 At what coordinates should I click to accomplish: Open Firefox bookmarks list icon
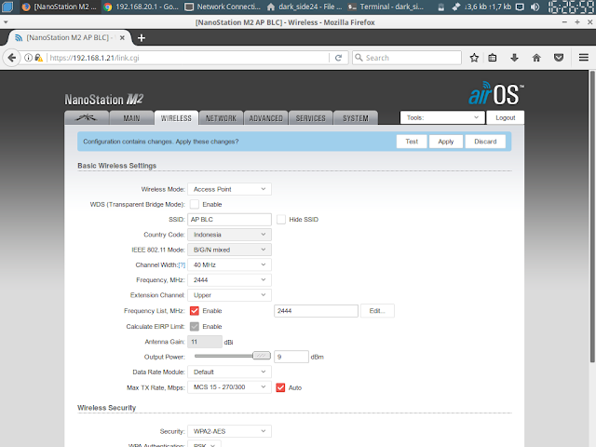pos(493,58)
